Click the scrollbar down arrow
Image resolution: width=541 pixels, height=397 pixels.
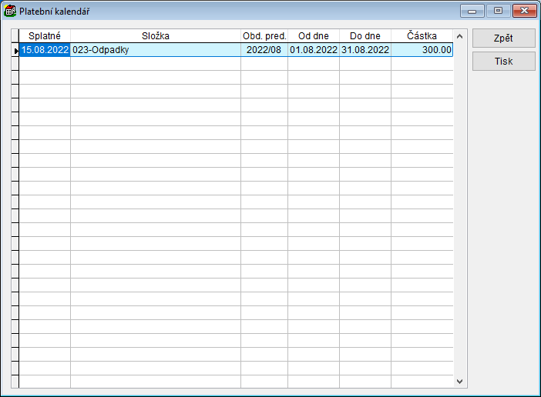coord(460,381)
